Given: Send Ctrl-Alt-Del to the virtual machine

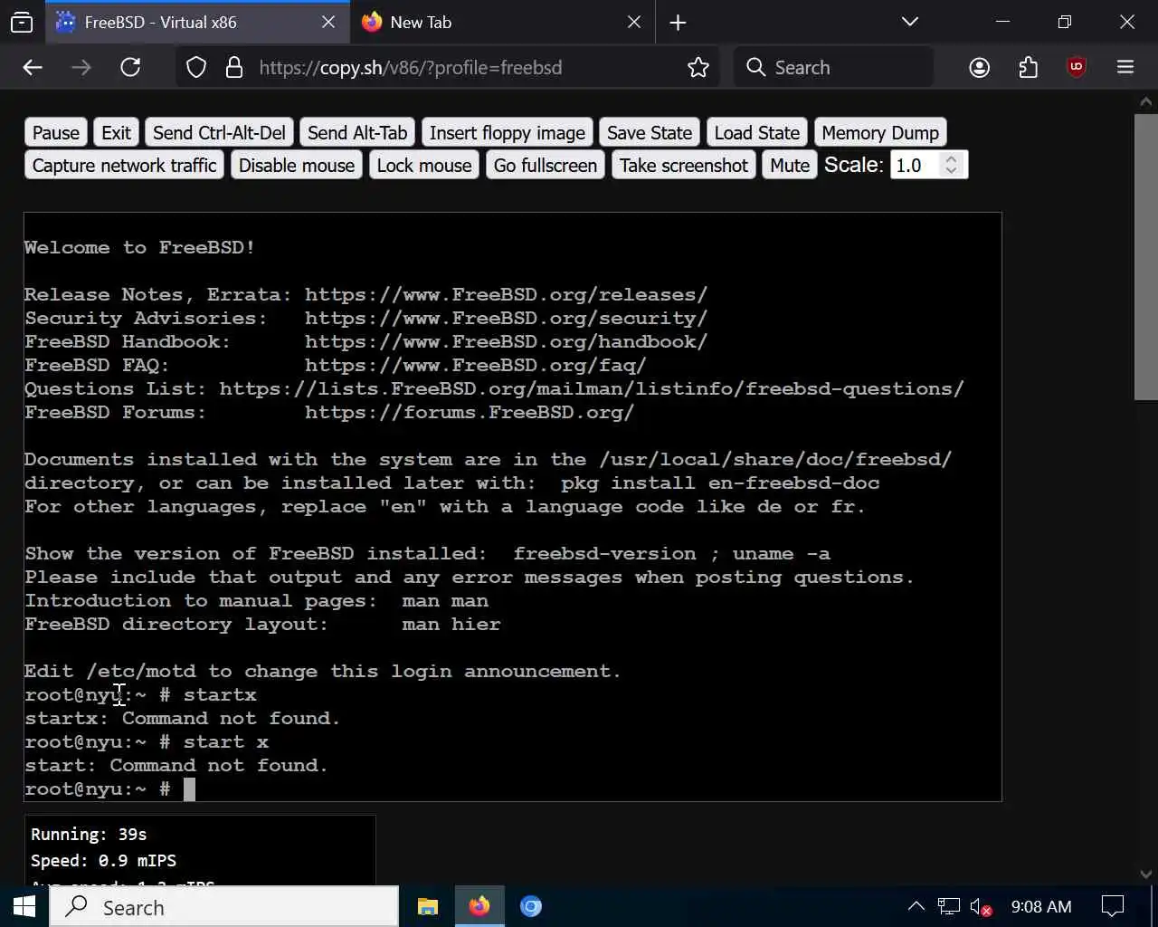Looking at the screenshot, I should (219, 133).
